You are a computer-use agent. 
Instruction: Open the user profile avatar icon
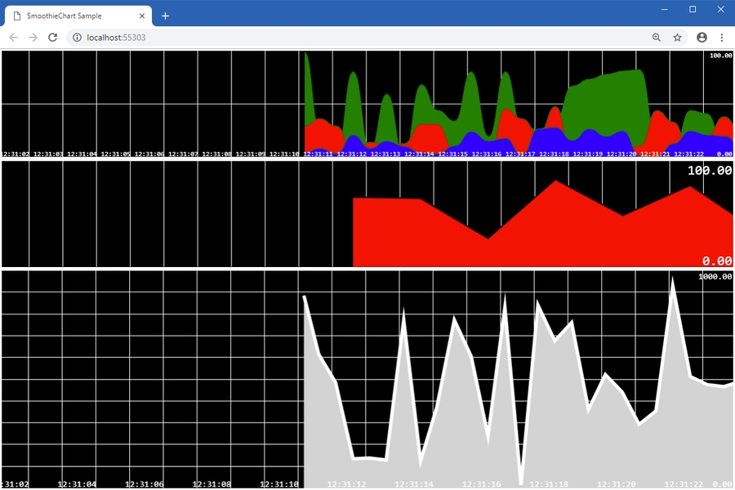[x=702, y=38]
